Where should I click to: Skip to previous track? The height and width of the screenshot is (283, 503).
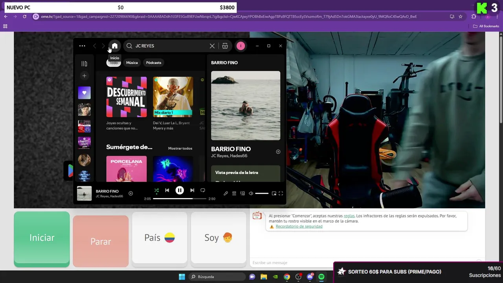pyautogui.click(x=167, y=190)
